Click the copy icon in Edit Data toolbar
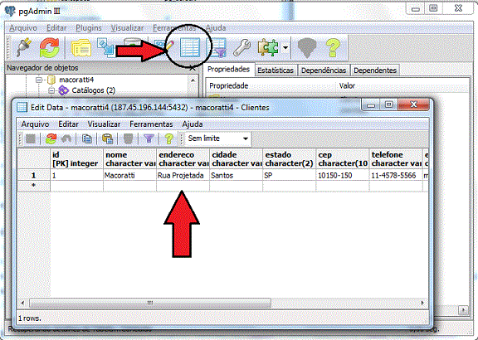The width and height of the screenshot is (478, 340). pyautogui.click(x=87, y=139)
